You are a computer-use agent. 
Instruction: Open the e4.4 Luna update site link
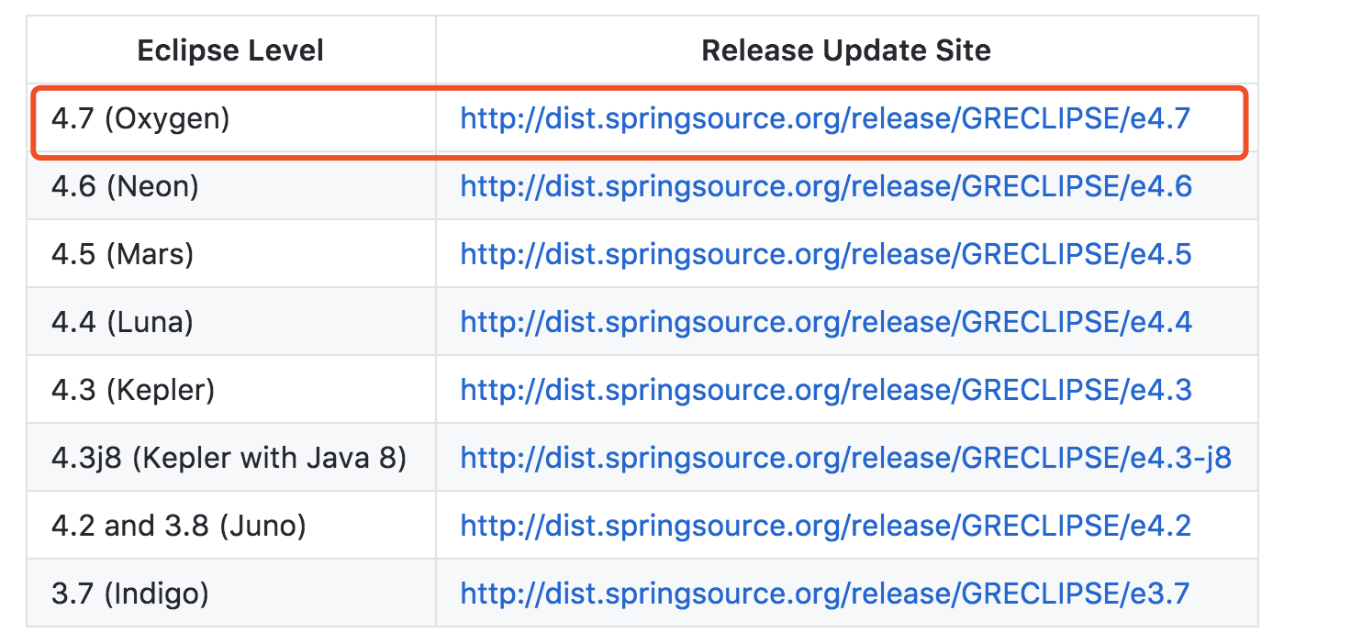(826, 322)
